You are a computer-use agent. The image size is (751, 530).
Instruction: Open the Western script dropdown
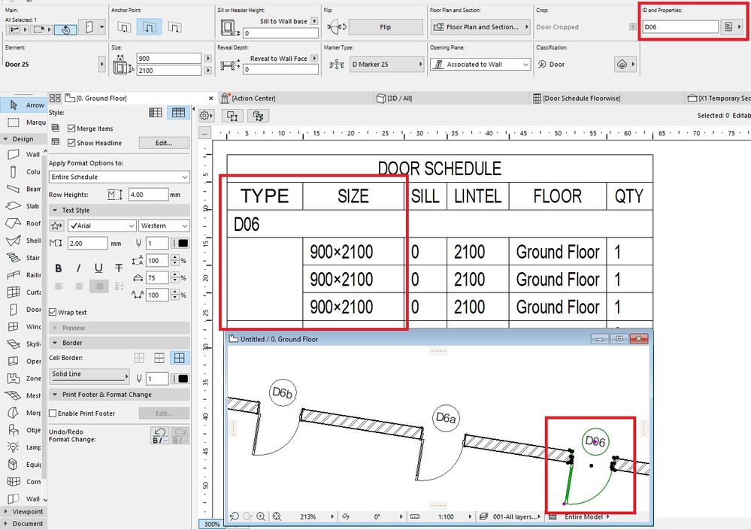tap(164, 226)
